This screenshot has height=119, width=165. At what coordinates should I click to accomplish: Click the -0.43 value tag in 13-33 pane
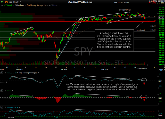pos(160,98)
